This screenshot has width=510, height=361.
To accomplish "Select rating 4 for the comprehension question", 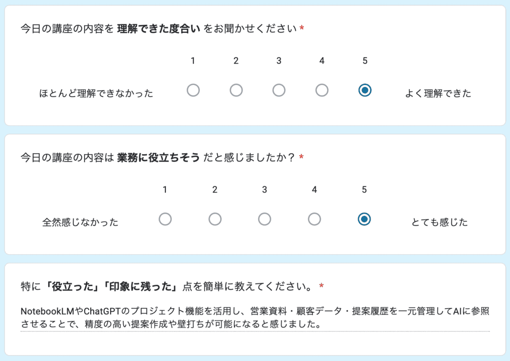I will pos(321,90).
